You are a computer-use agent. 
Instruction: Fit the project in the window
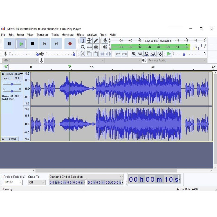tap(153, 54)
